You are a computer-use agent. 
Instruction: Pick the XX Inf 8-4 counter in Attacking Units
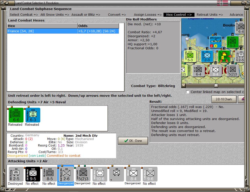pos(133,174)
